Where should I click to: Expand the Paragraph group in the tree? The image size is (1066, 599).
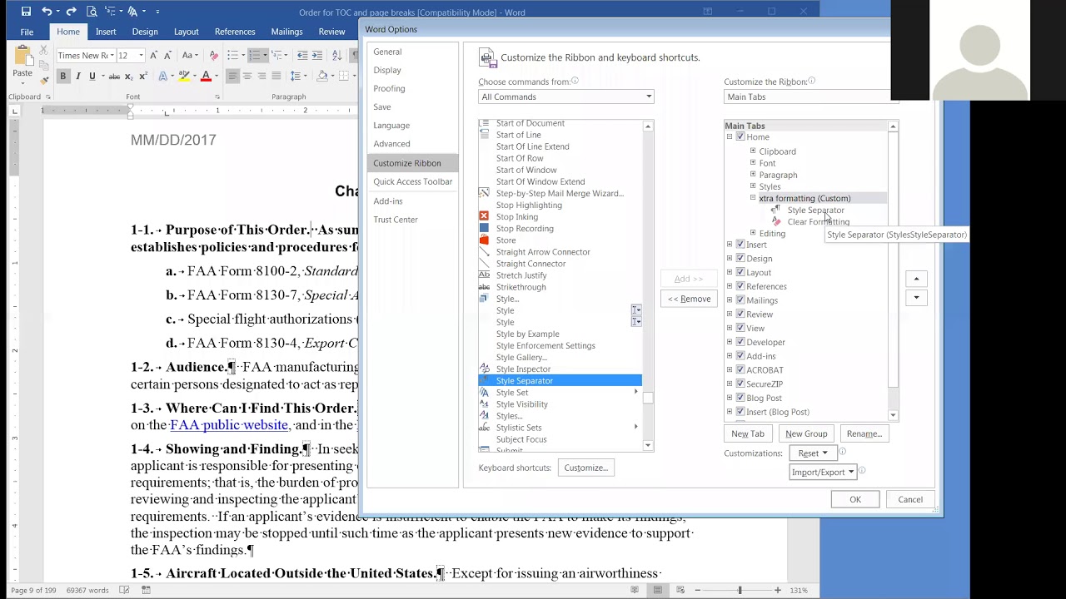coord(753,175)
